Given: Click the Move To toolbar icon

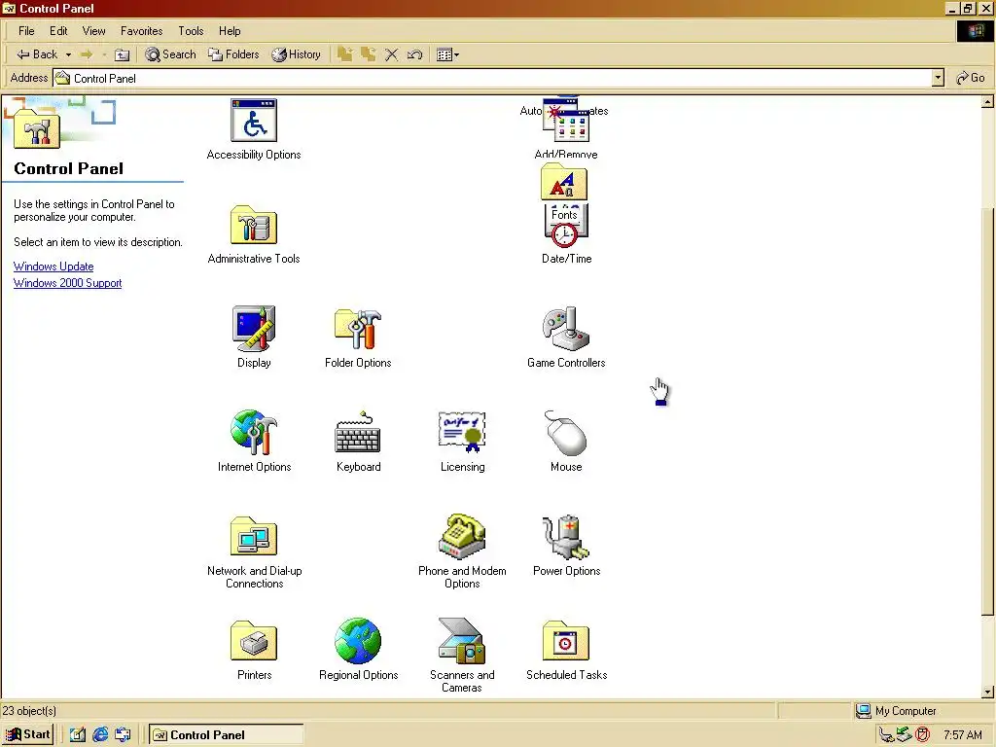Looking at the screenshot, I should (x=345, y=54).
